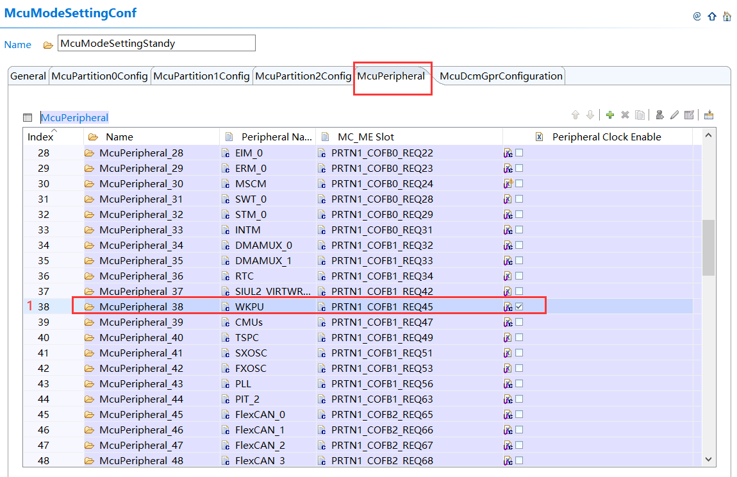This screenshot has height=477, width=737.
Task: Check the clock enable box for STM_0
Action: pos(519,214)
